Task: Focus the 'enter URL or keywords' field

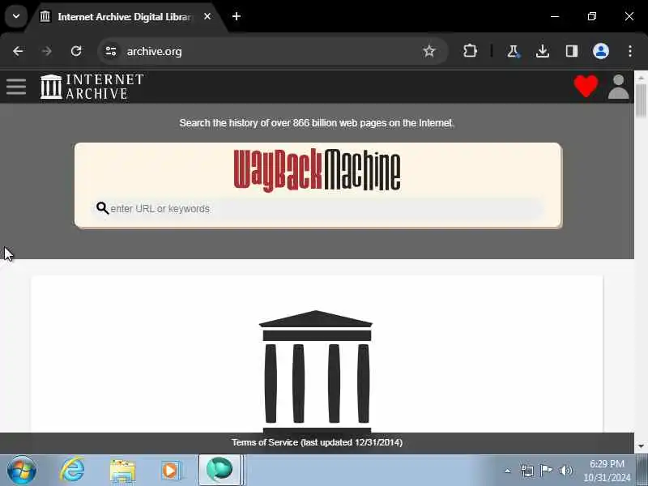Action: [x=318, y=208]
